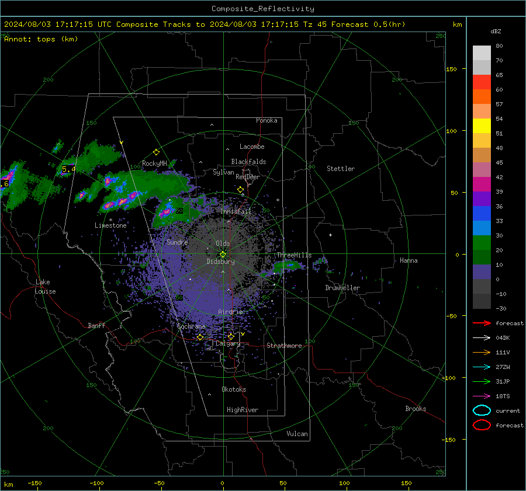Click the Innisfail town label
Viewport: 526px width, 491px height.
coord(236,211)
